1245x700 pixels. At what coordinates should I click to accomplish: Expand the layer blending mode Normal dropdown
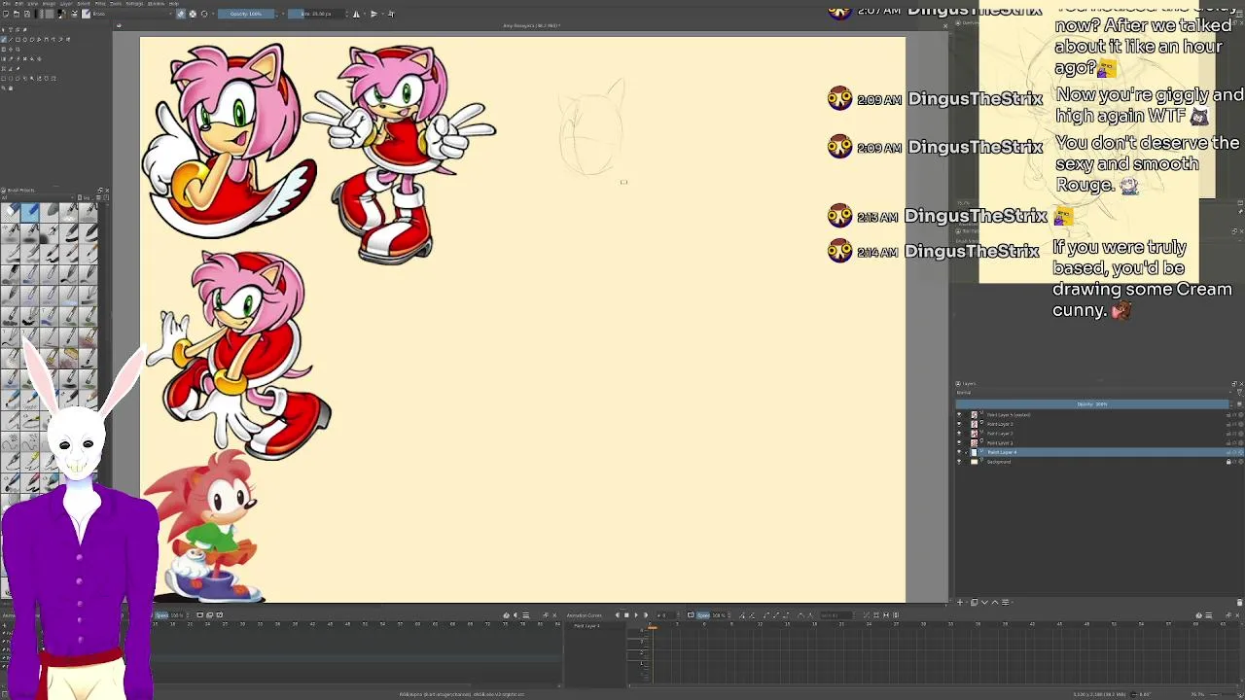click(1093, 393)
